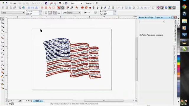Activate the Text tool in the toolbox
The image size is (189, 106).
coord(2,57)
